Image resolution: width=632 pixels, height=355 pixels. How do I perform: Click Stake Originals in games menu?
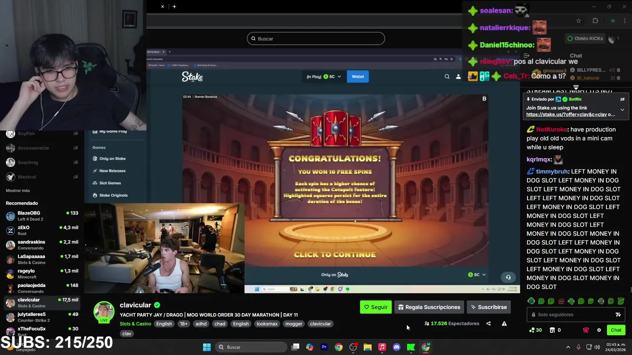click(110, 195)
